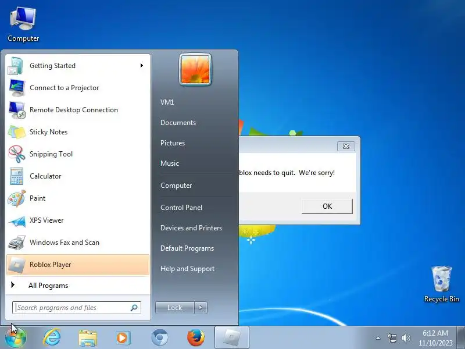Select the Recycle Bin desktop icon
This screenshot has height=349, width=465.
pos(441,284)
